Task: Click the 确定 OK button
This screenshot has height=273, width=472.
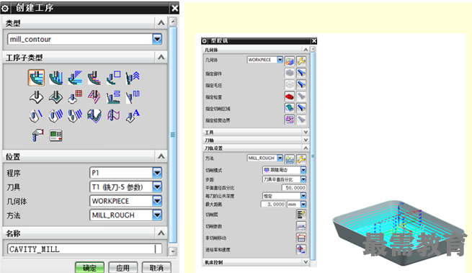Action: click(x=89, y=267)
